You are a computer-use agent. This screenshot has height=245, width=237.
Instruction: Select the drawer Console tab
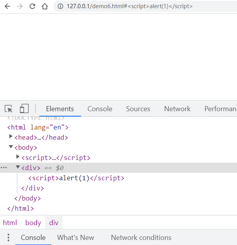[x=33, y=238]
